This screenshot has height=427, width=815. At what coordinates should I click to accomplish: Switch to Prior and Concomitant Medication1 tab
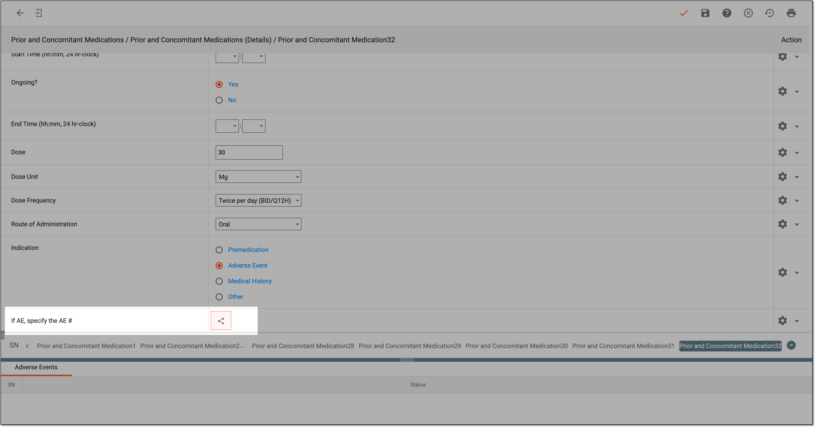click(86, 346)
